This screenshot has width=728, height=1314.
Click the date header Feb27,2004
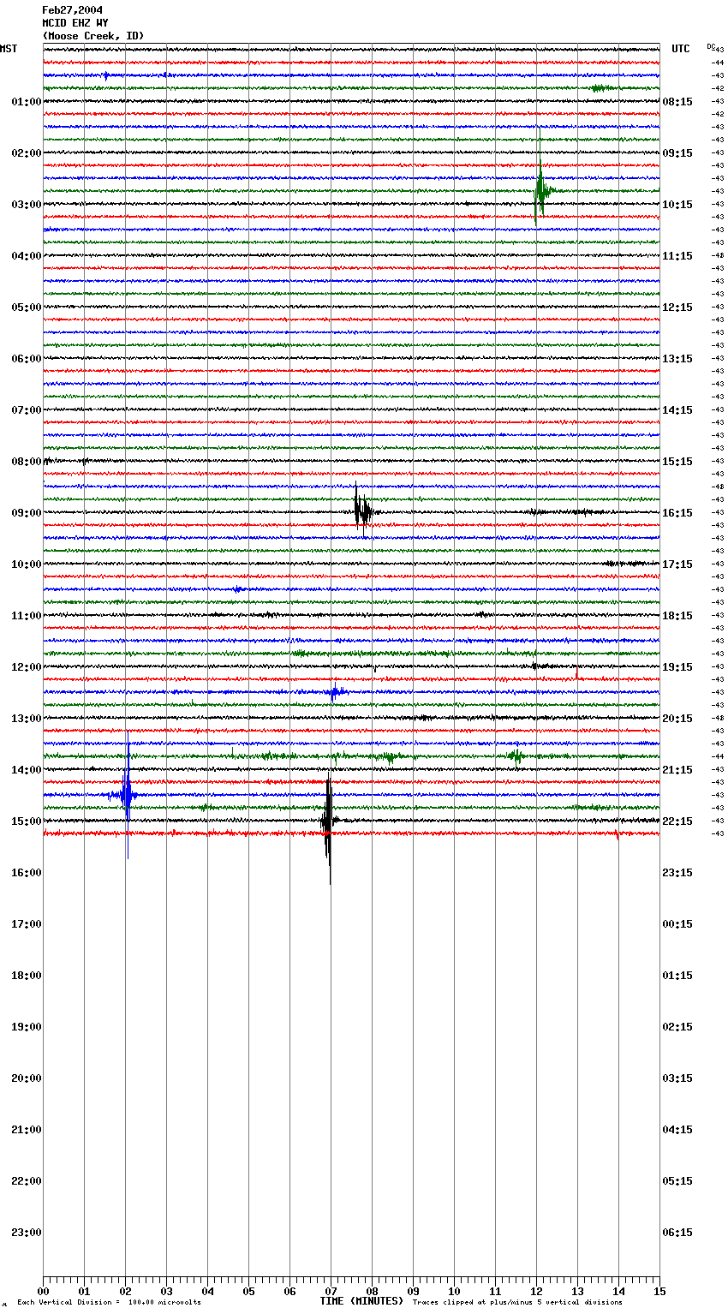(x=73, y=10)
